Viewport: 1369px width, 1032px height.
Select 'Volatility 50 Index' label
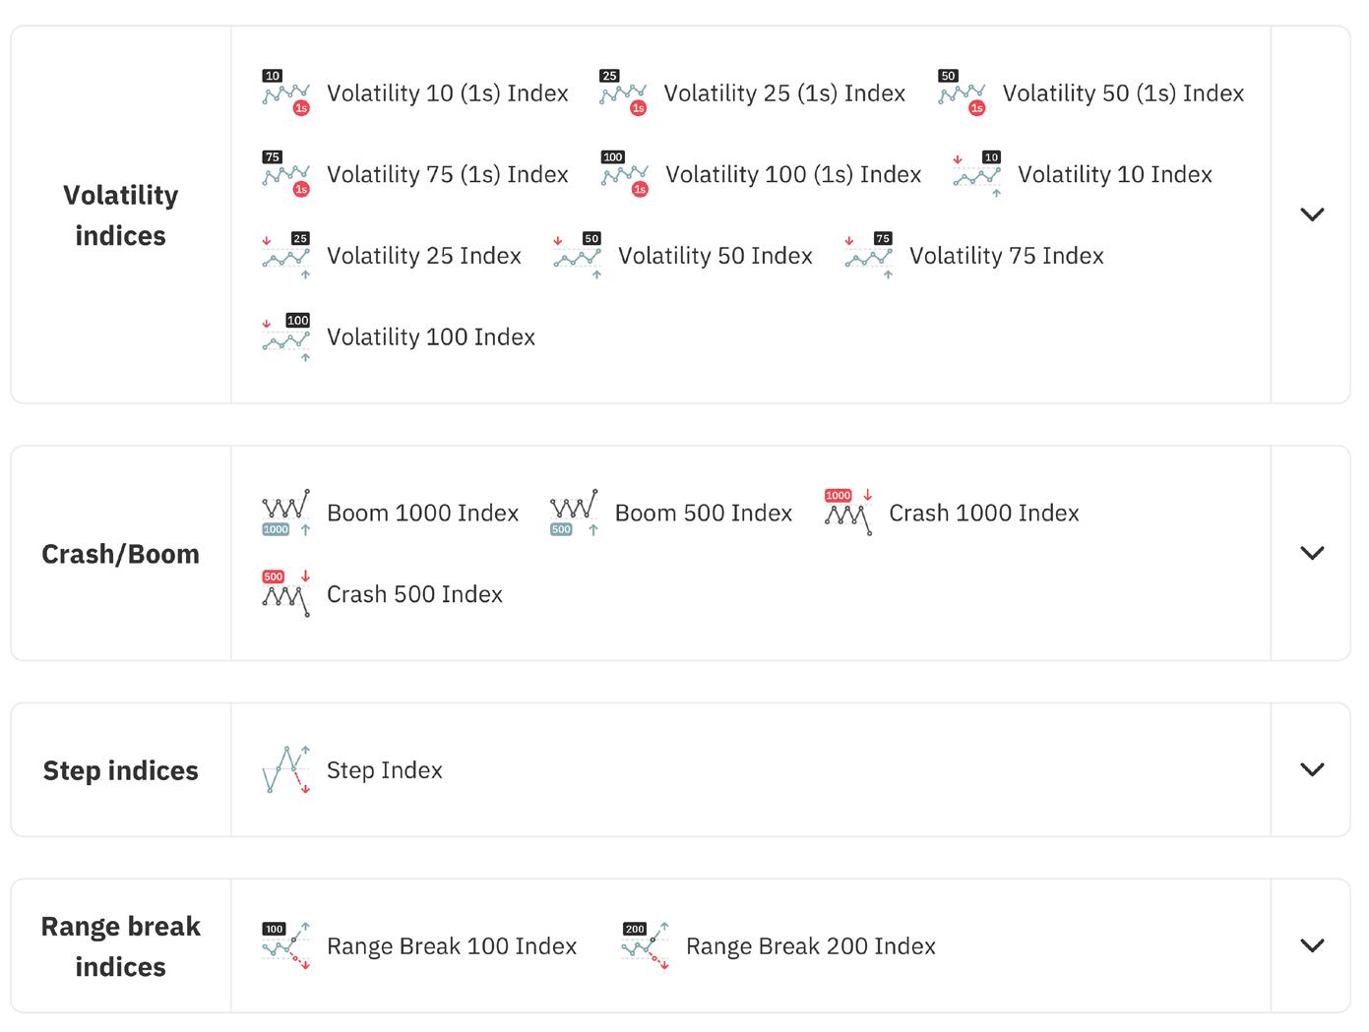716,256
